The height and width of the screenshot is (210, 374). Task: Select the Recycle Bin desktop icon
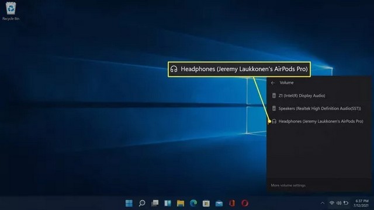pos(11,11)
